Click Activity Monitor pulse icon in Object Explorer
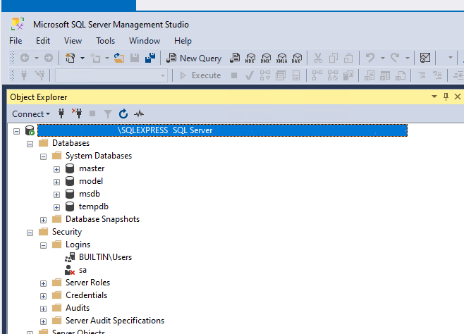The width and height of the screenshot is (464, 334). click(139, 113)
